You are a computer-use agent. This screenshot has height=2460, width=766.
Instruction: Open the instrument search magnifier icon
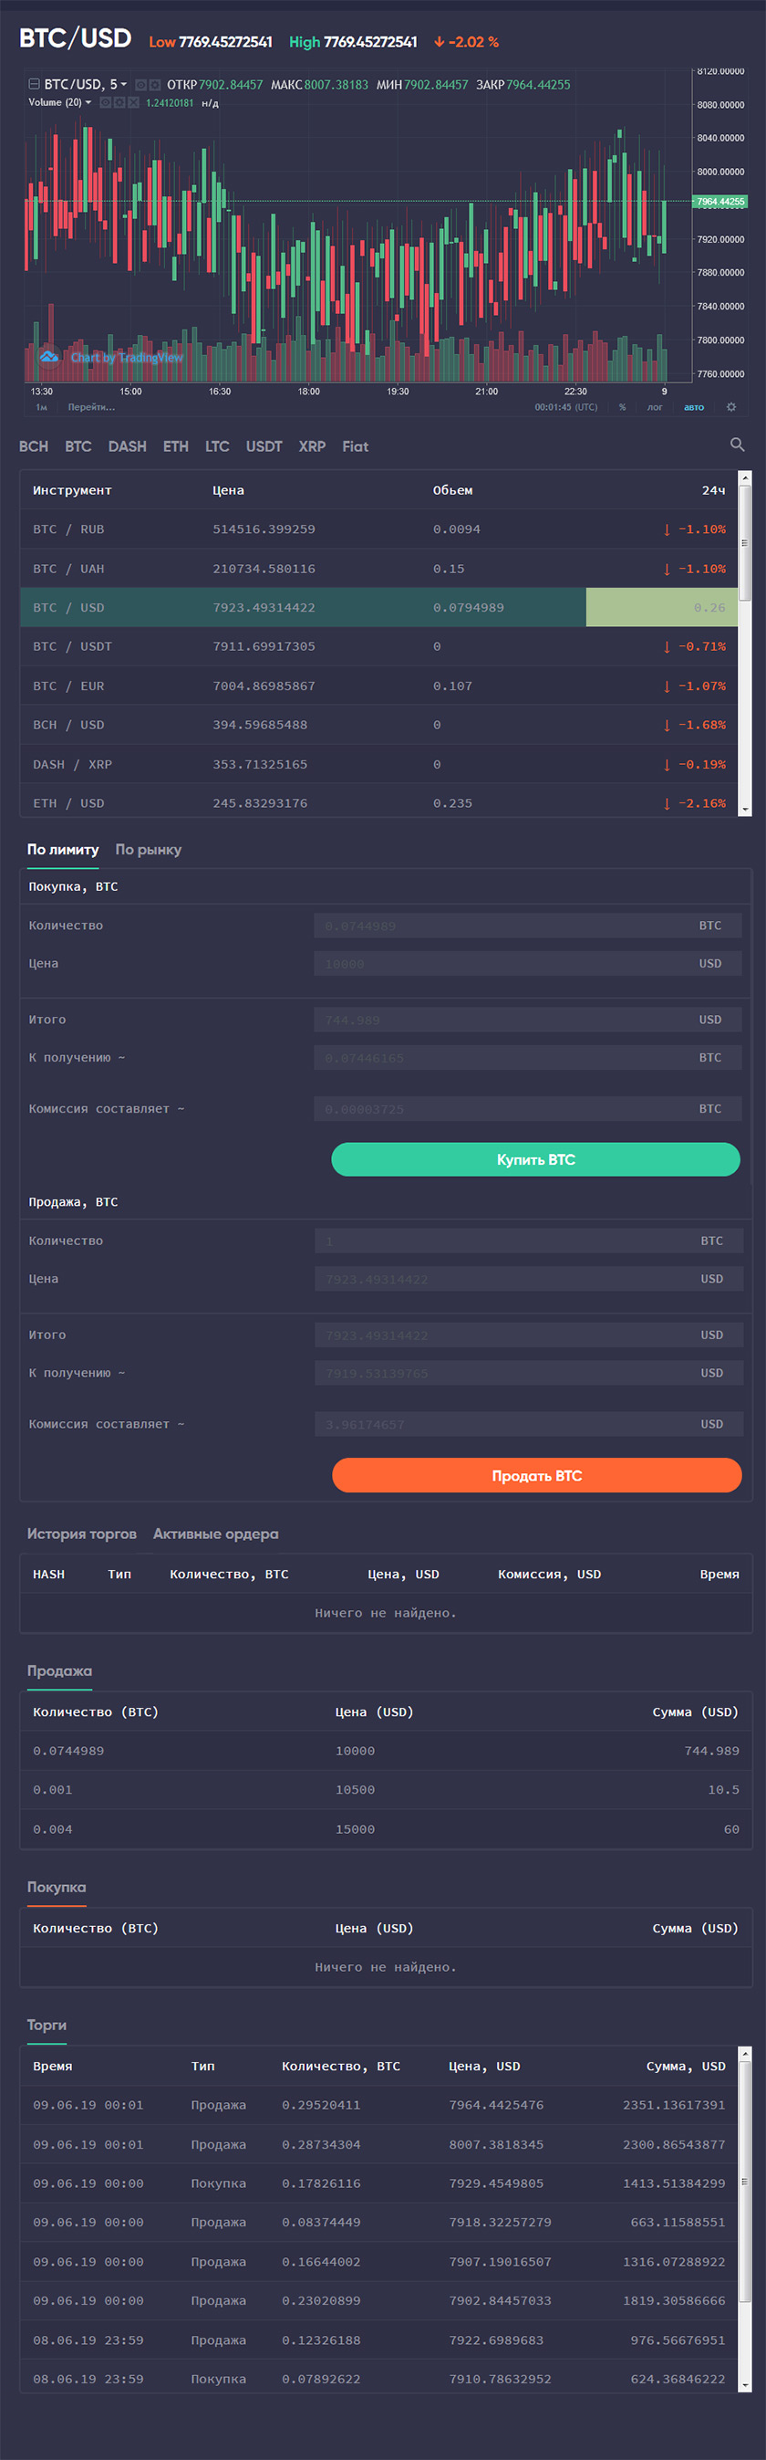pyautogui.click(x=737, y=445)
